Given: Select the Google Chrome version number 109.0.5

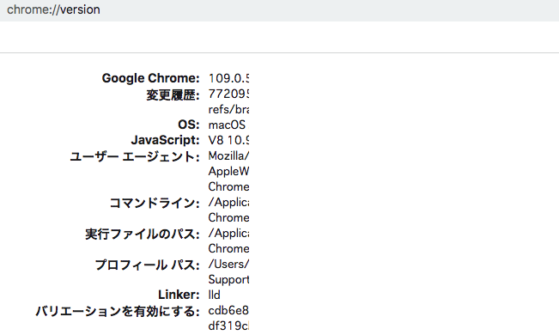Looking at the screenshot, I should tap(228, 78).
